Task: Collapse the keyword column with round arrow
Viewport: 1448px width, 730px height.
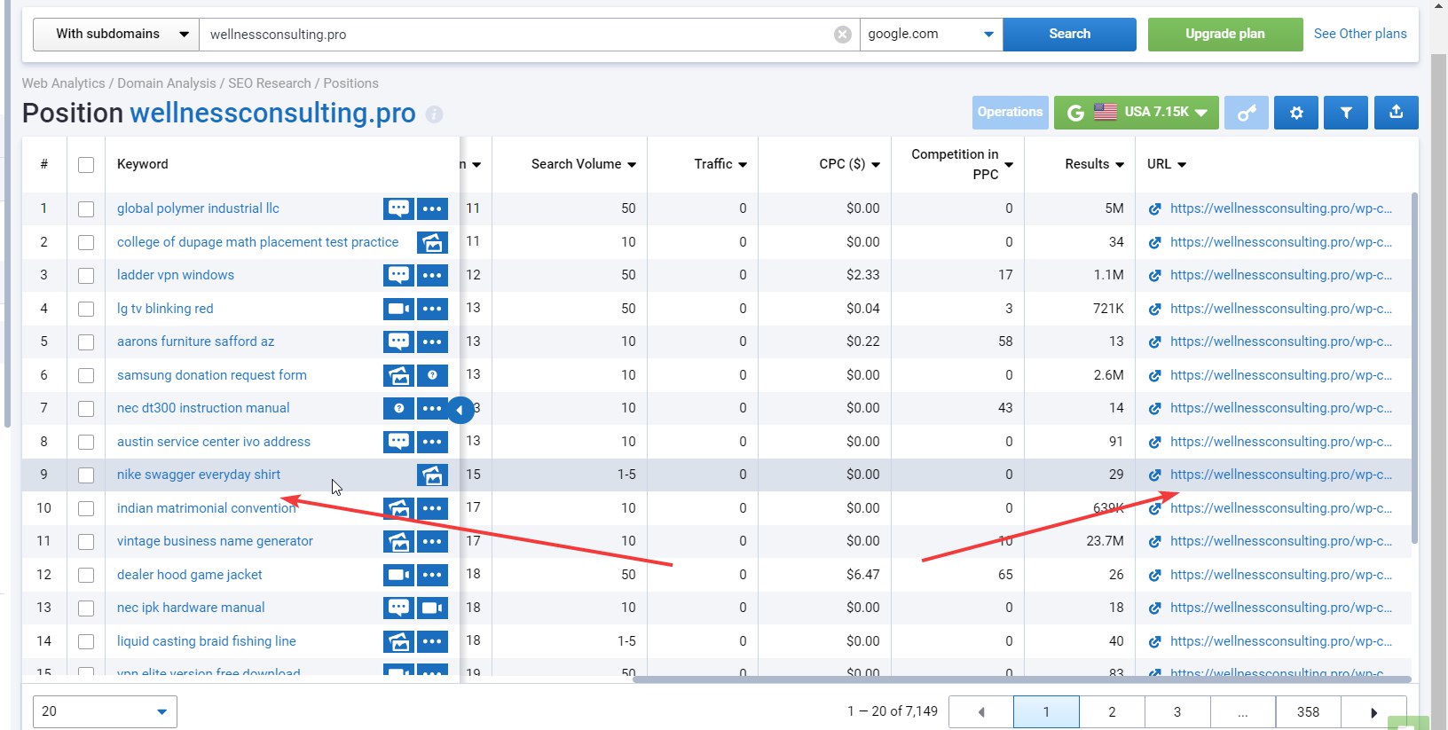Action: click(460, 410)
